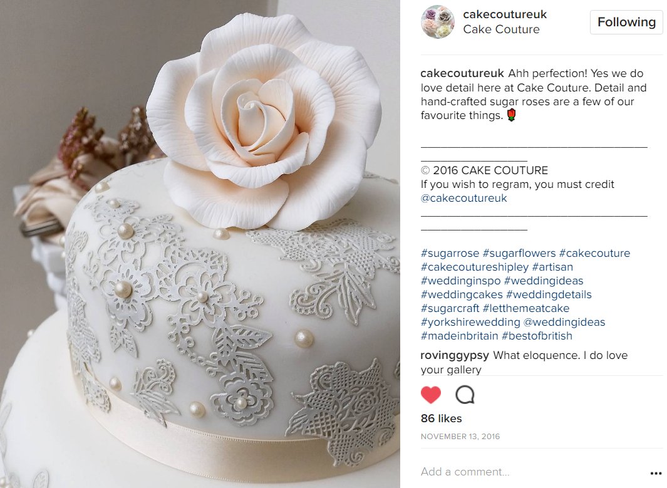Open the #sugarflowers hashtag
Screen dimensions: 667x488
pos(519,253)
